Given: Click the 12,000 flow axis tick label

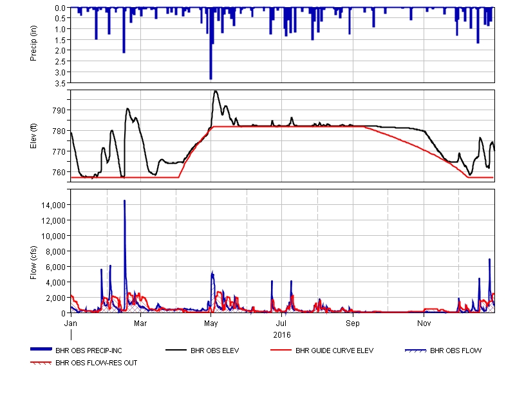Looking at the screenshot, I should [53, 221].
